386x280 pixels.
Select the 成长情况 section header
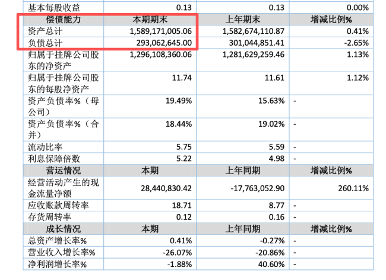64,229
